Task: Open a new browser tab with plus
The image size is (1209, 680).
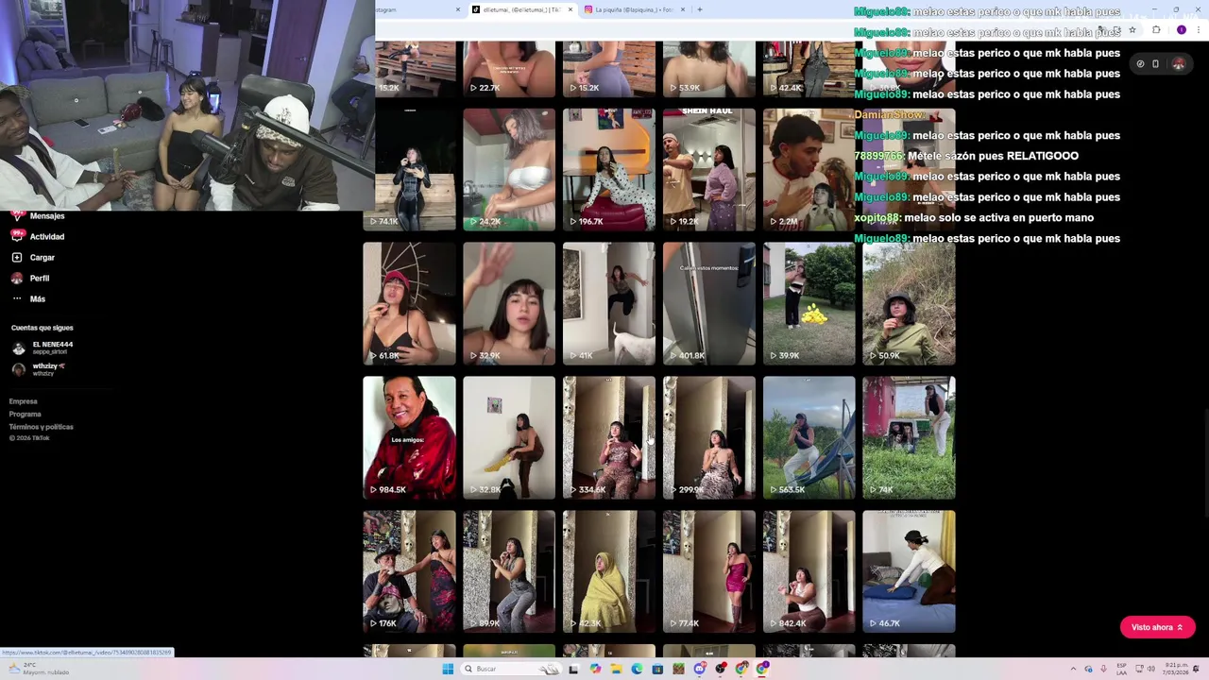Action: point(700,9)
